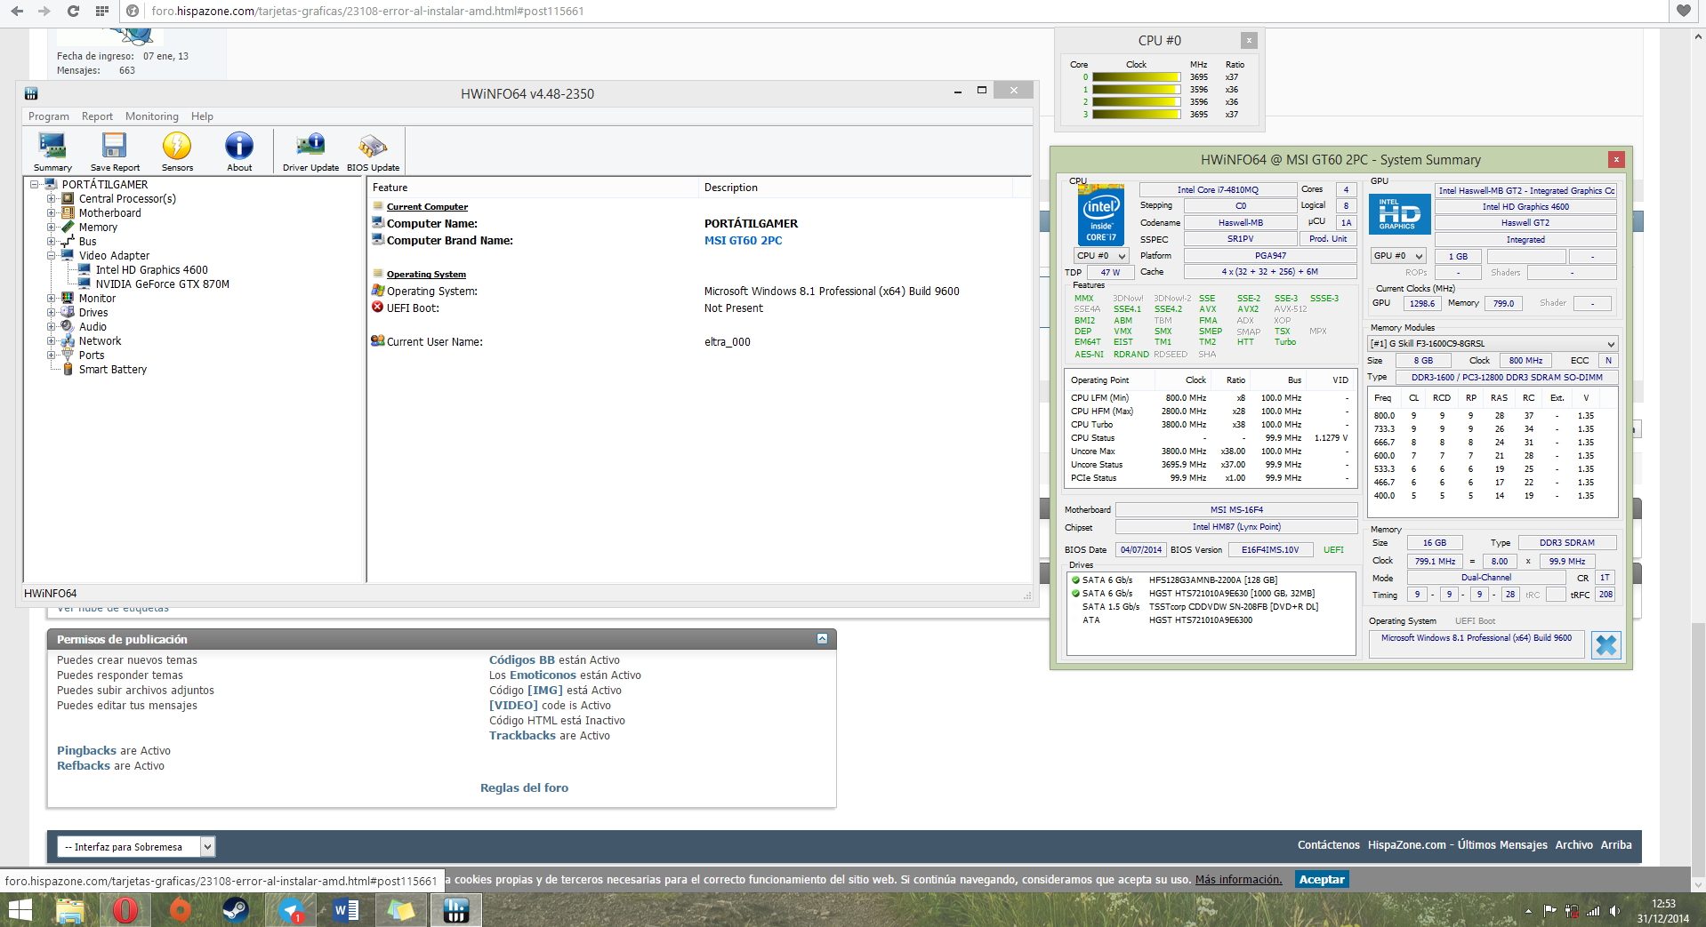The image size is (1706, 927).
Task: Select Intel HD Graphics 4600 in tree
Action: [x=151, y=270]
